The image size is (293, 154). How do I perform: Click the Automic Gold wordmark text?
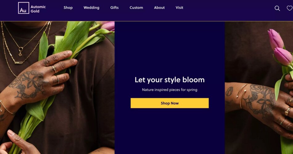pos(38,9)
